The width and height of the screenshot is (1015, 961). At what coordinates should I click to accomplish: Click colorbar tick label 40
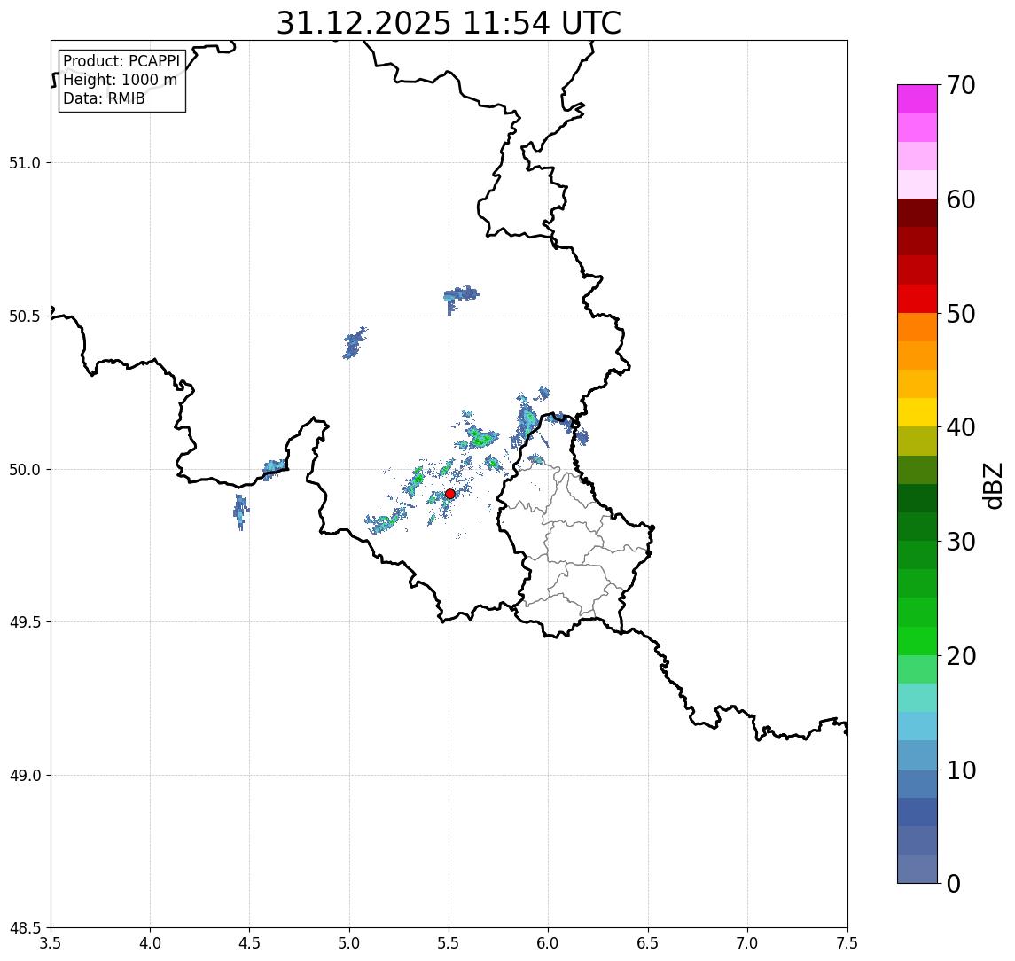961,427
